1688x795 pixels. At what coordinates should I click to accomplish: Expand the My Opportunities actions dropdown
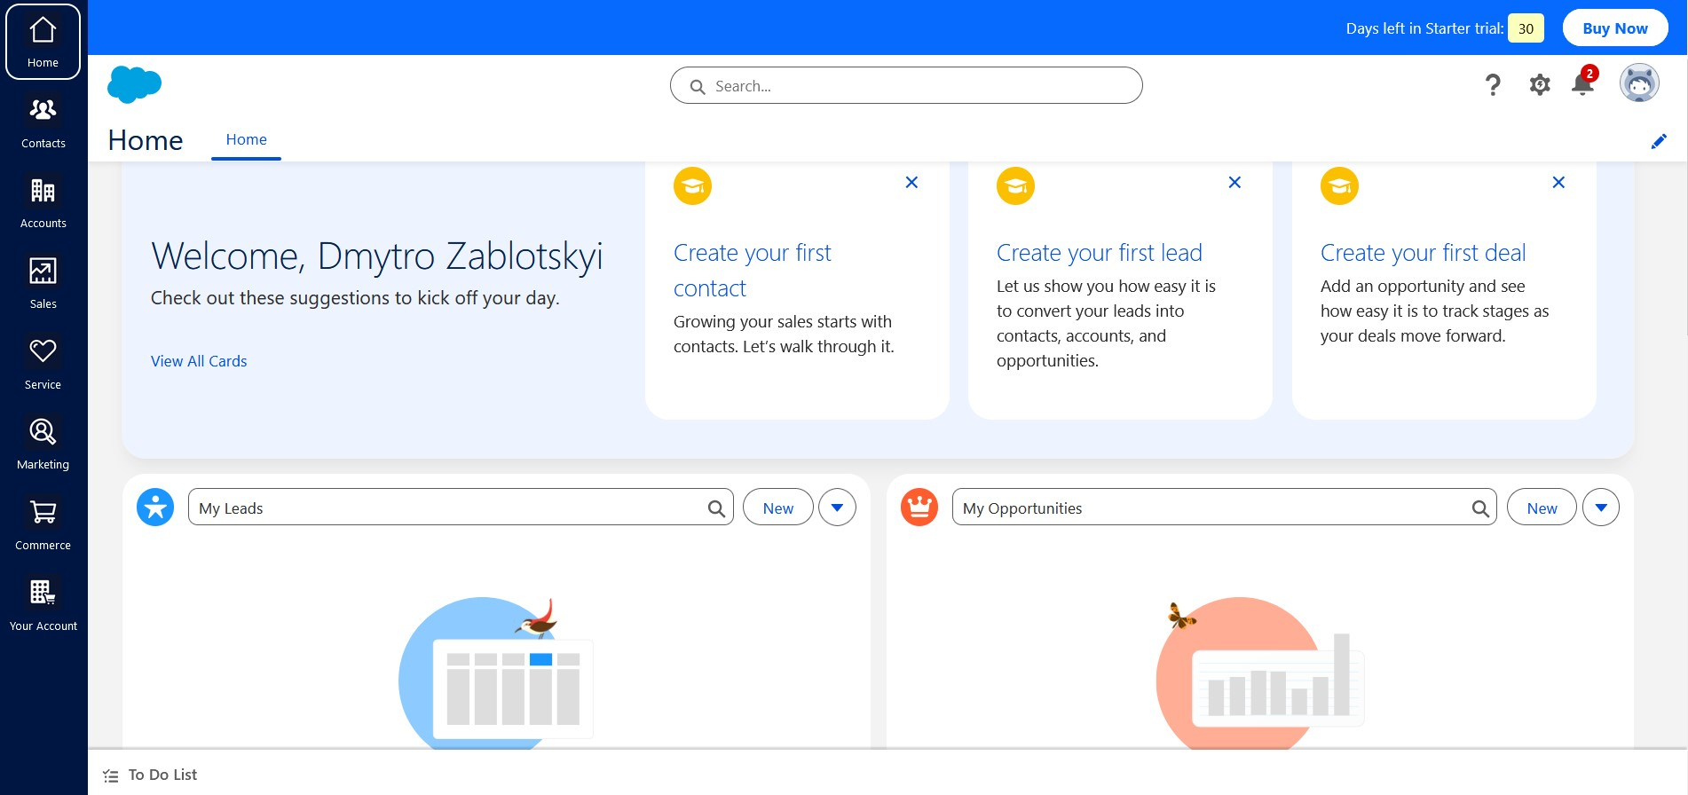tap(1601, 508)
